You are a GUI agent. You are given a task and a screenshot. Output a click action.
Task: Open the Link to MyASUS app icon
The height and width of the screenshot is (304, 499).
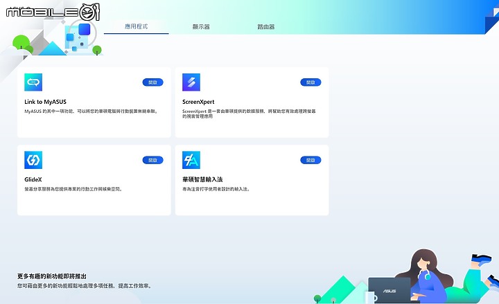click(33, 82)
